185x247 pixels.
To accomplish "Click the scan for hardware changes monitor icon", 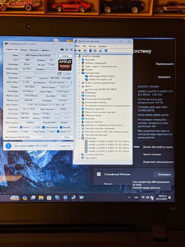I will [106, 50].
